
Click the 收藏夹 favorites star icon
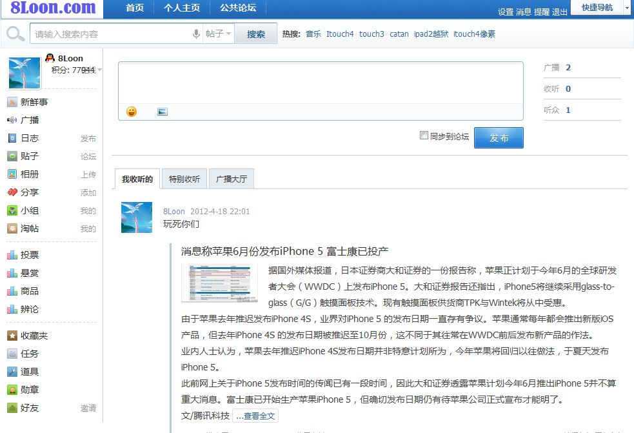pos(12,336)
